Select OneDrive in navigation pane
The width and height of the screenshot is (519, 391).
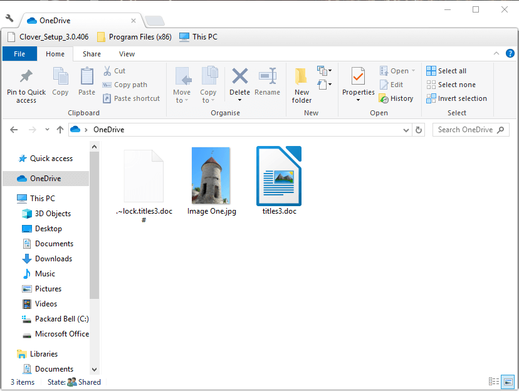coord(46,179)
